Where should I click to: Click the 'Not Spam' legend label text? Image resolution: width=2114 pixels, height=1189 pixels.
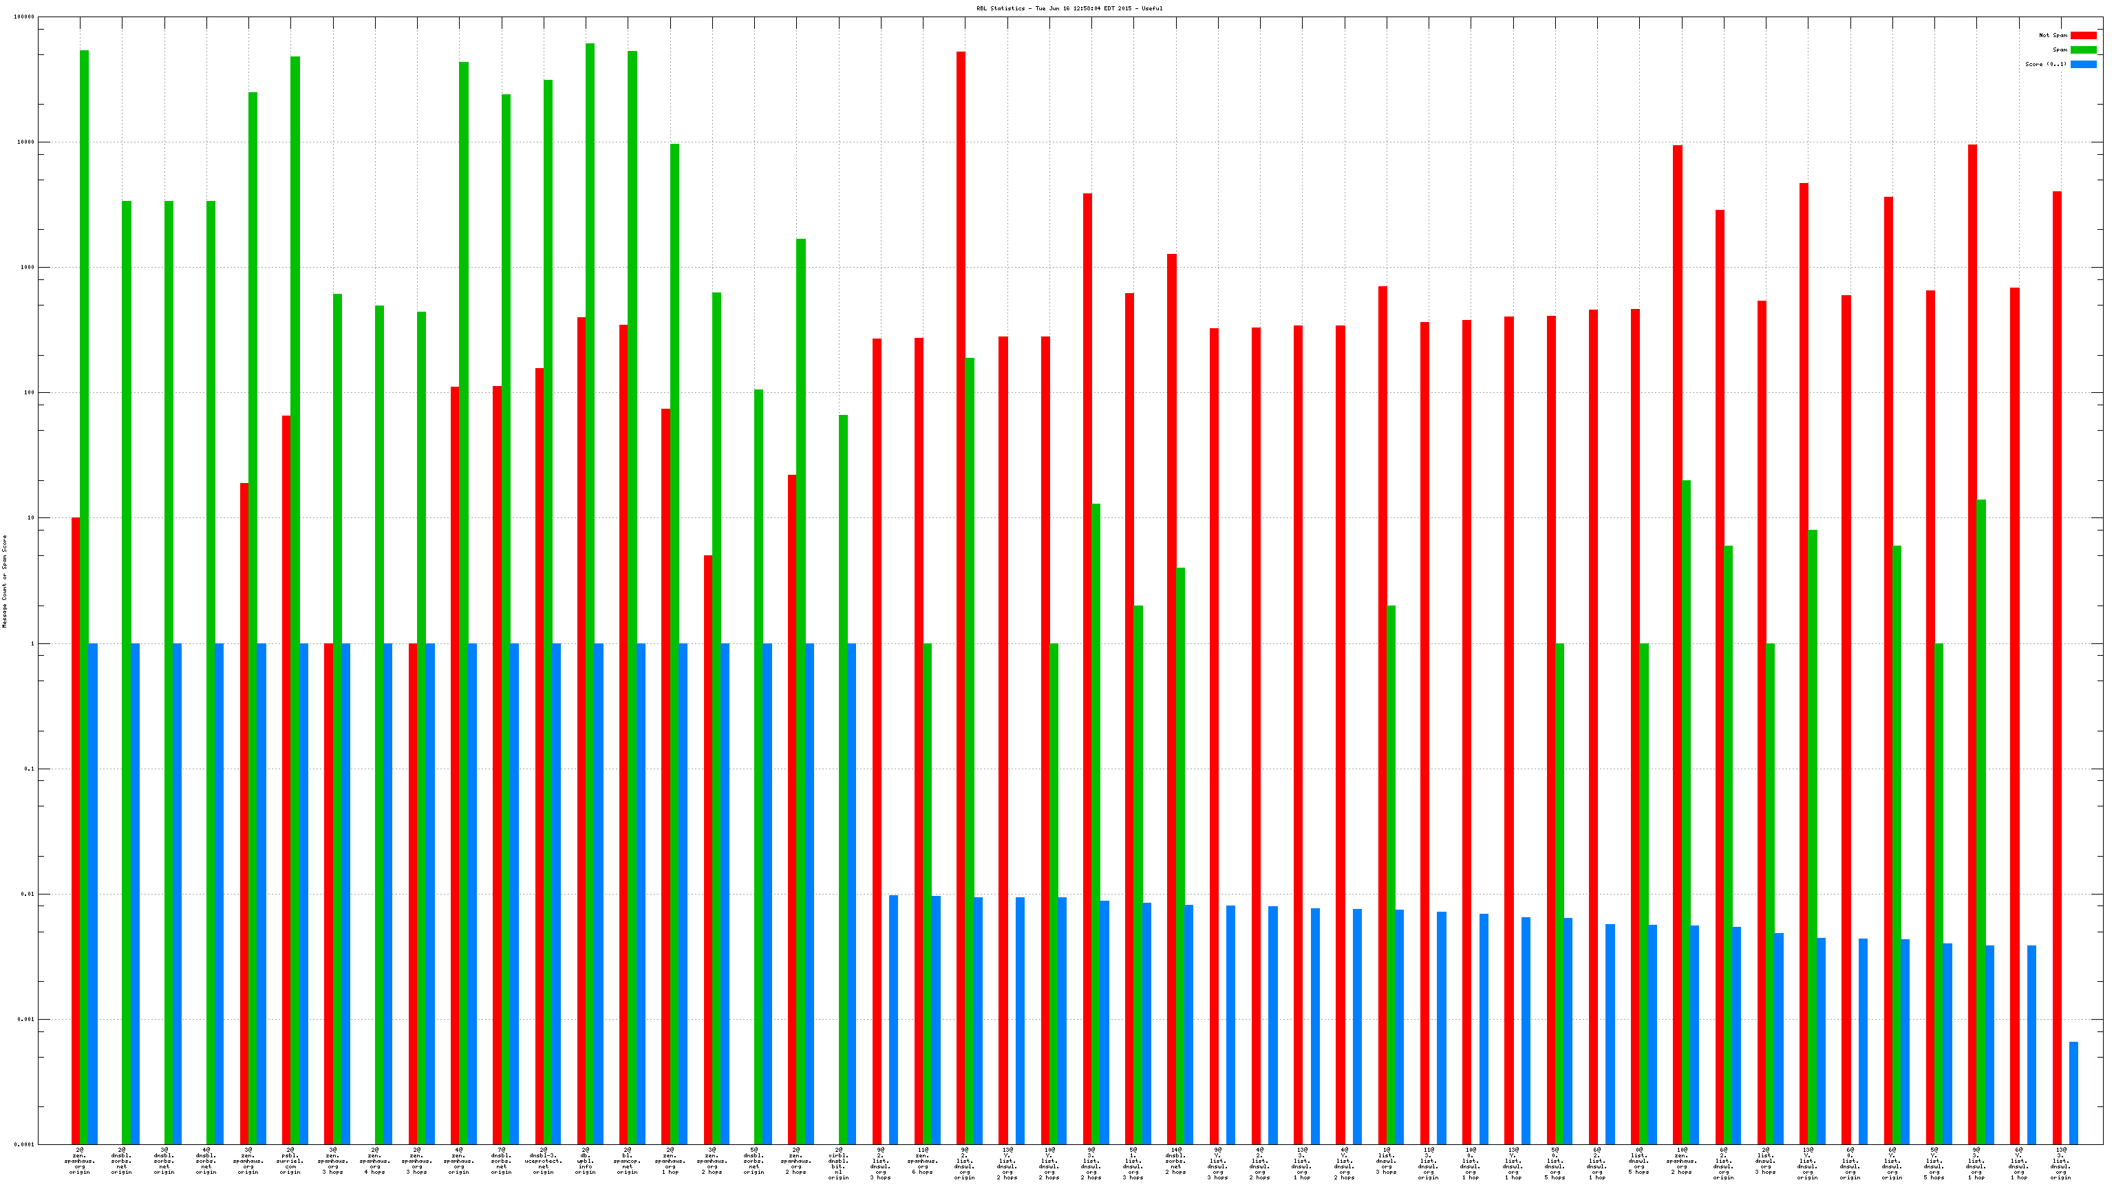click(x=2053, y=35)
